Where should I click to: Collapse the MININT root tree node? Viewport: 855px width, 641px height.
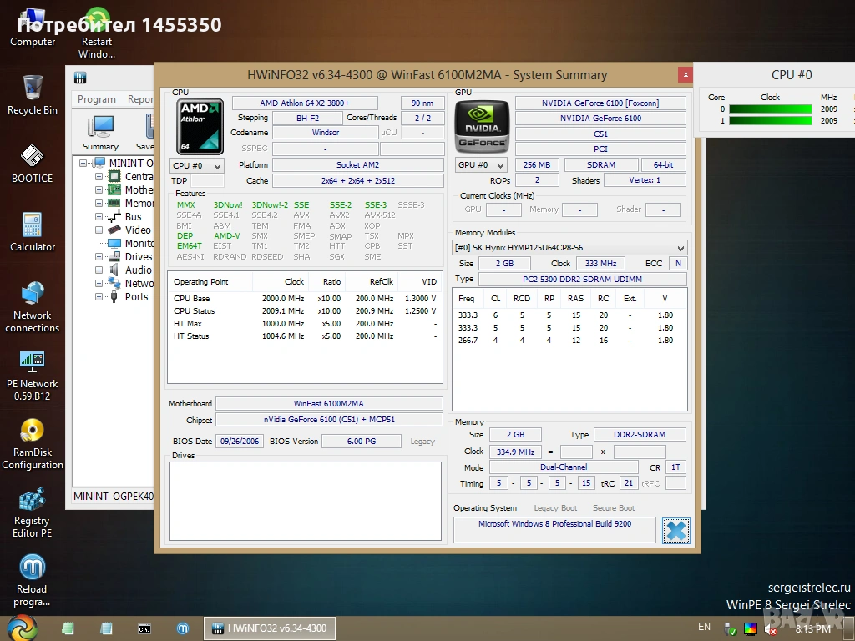point(83,164)
